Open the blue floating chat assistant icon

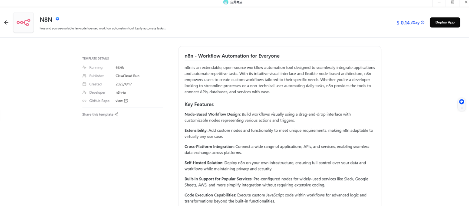[462, 102]
